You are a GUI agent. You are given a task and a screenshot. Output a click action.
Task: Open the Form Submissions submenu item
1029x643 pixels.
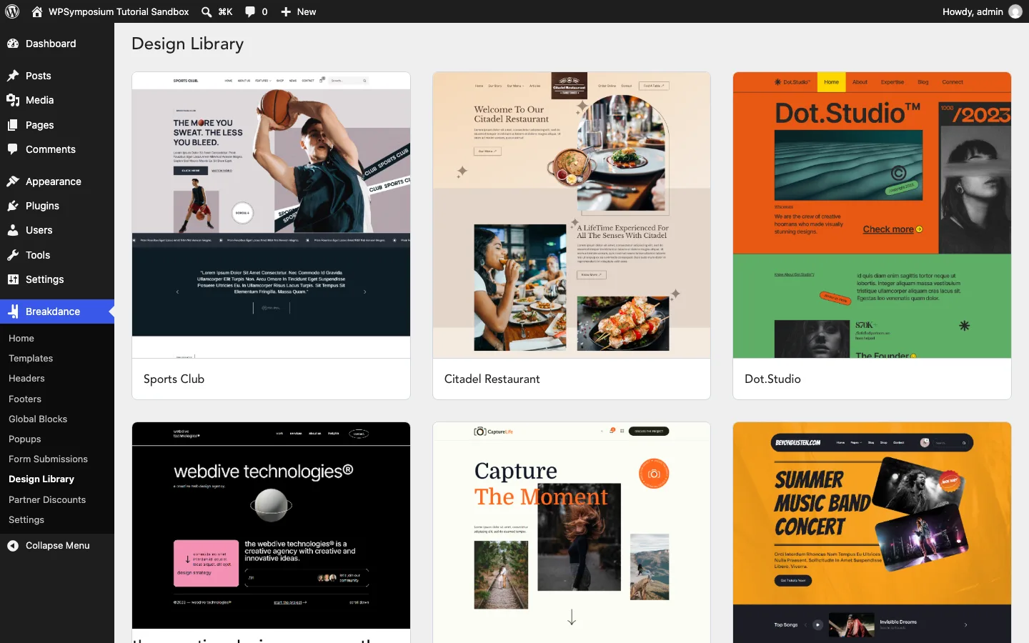48,459
